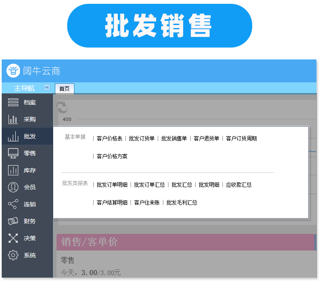Open 客户价格方案 link
Image resolution: width=319 pixels, height=284 pixels.
(x=112, y=156)
